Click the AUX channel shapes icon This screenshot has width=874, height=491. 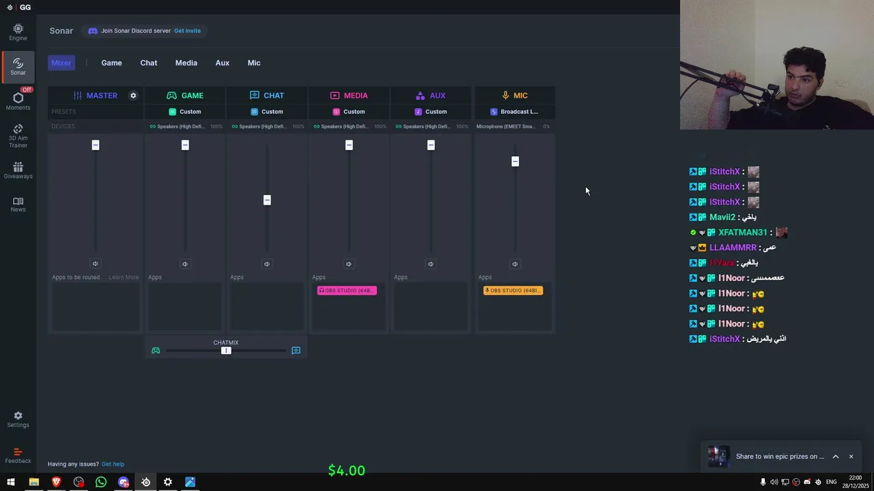[420, 95]
